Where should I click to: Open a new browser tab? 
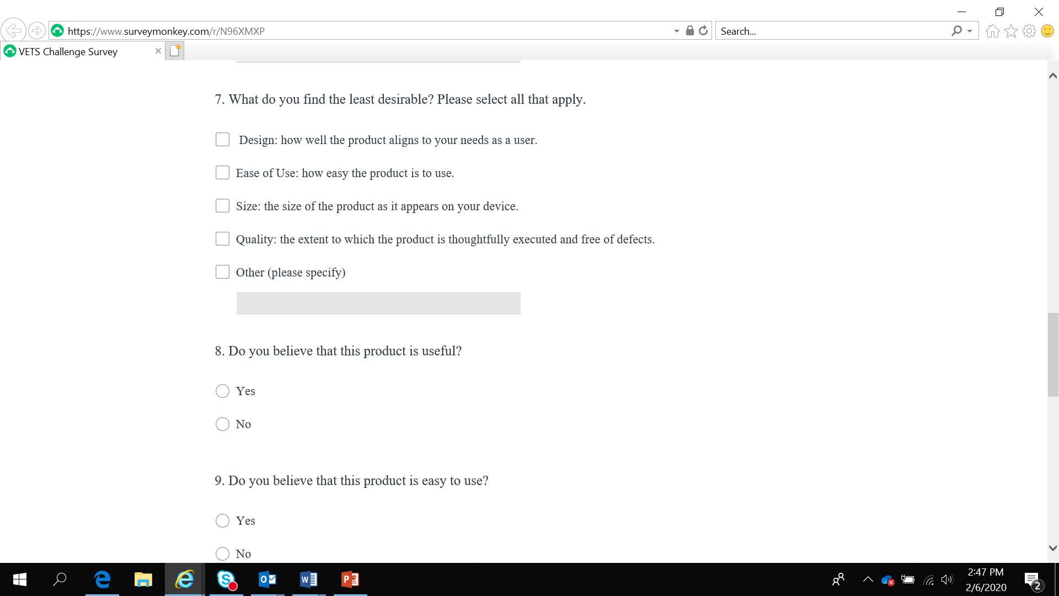click(x=175, y=51)
